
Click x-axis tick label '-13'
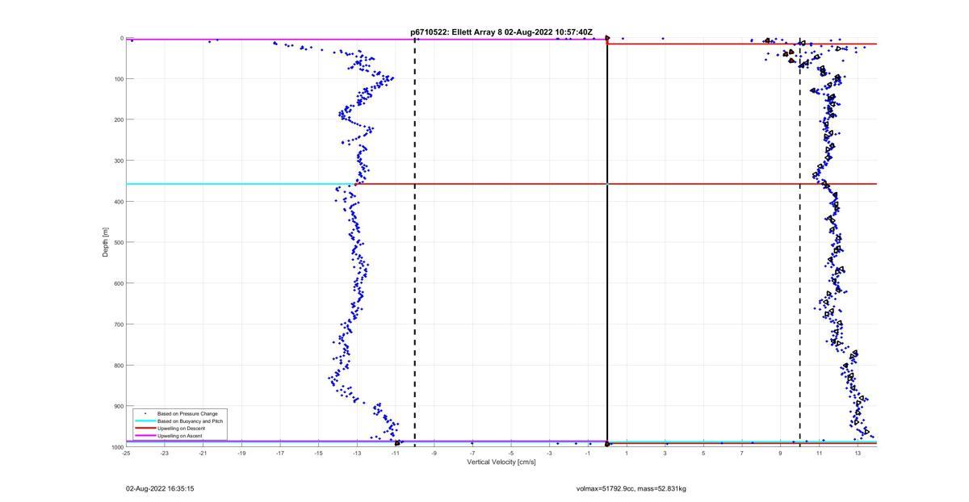[357, 454]
